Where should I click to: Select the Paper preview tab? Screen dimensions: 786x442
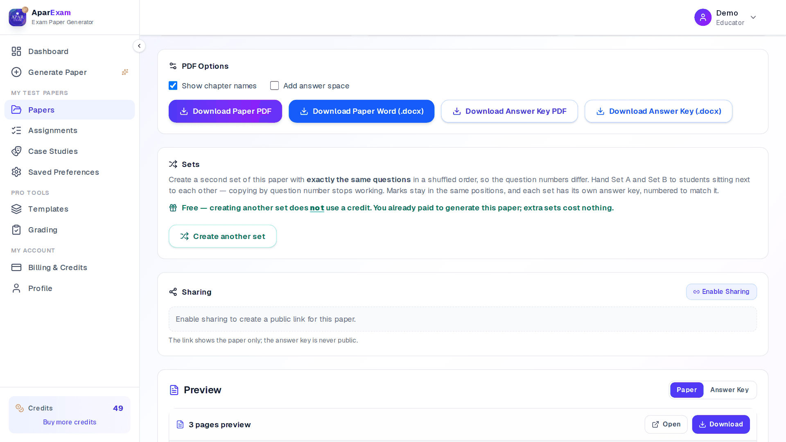pyautogui.click(x=687, y=390)
